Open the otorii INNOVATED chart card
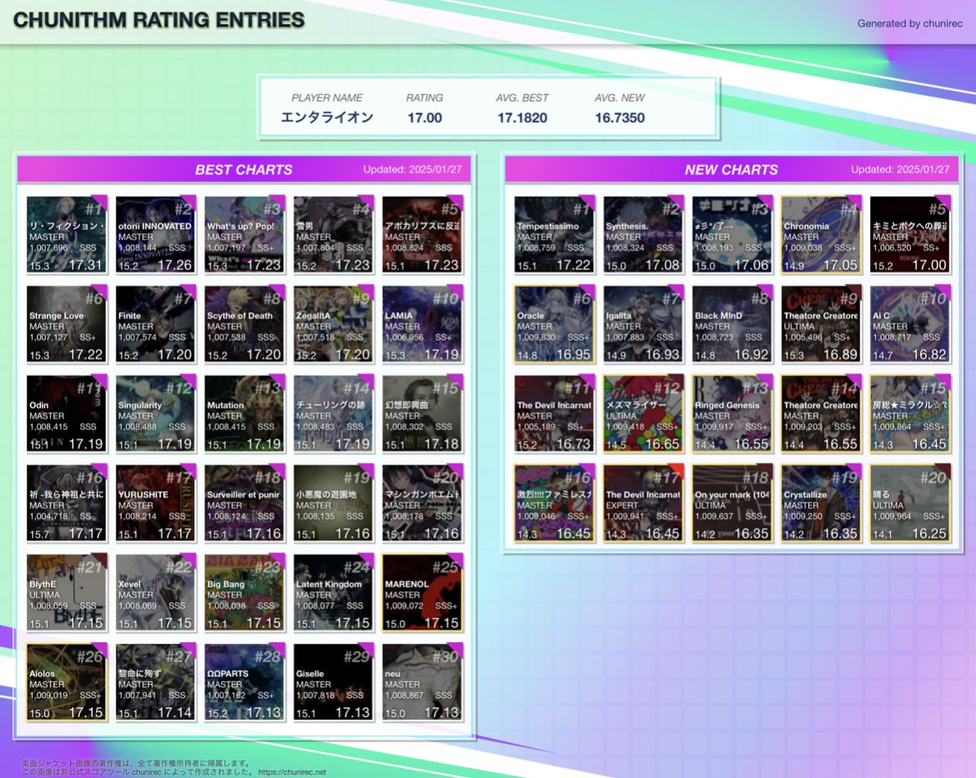 [x=155, y=234]
